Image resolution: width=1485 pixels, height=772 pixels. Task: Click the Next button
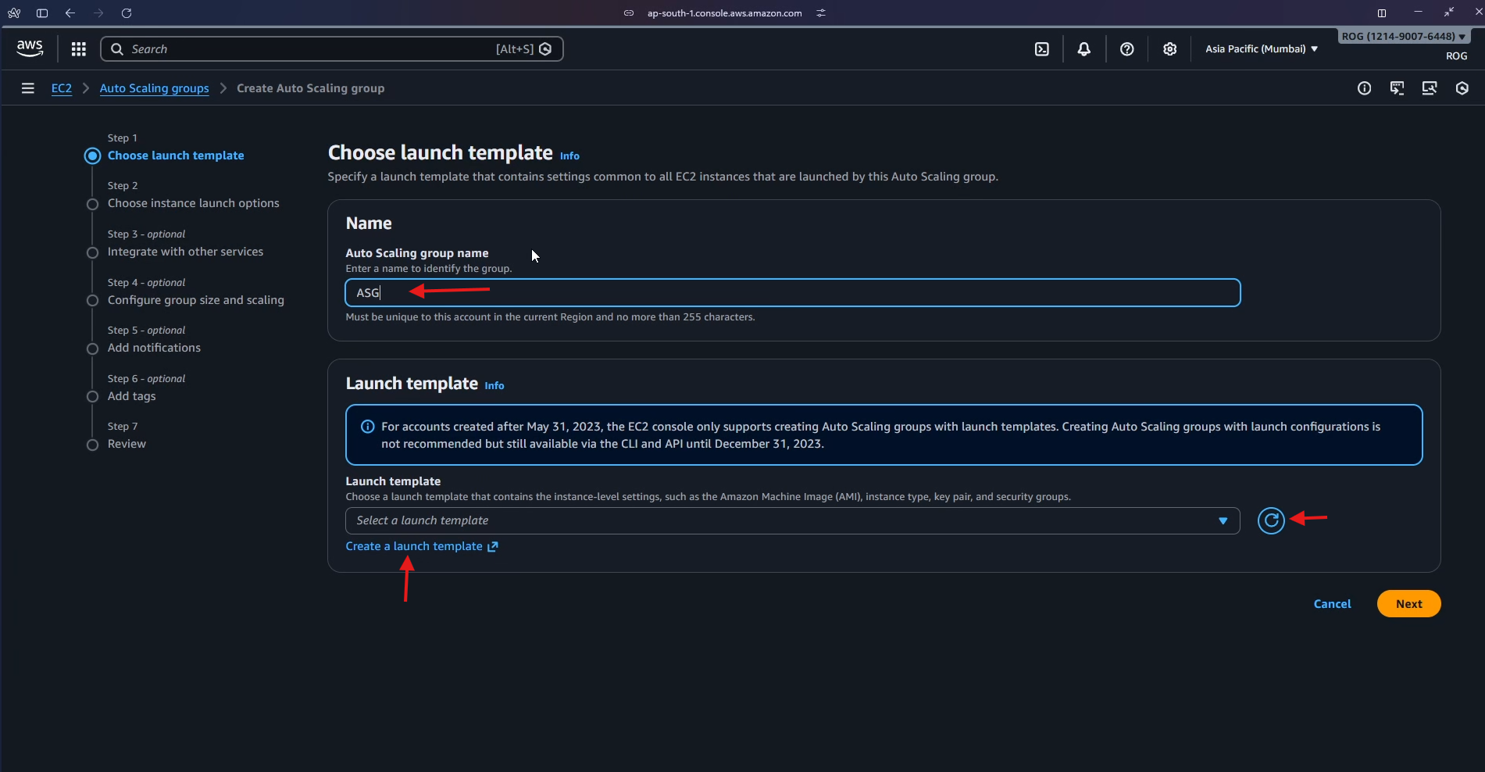pos(1408,603)
